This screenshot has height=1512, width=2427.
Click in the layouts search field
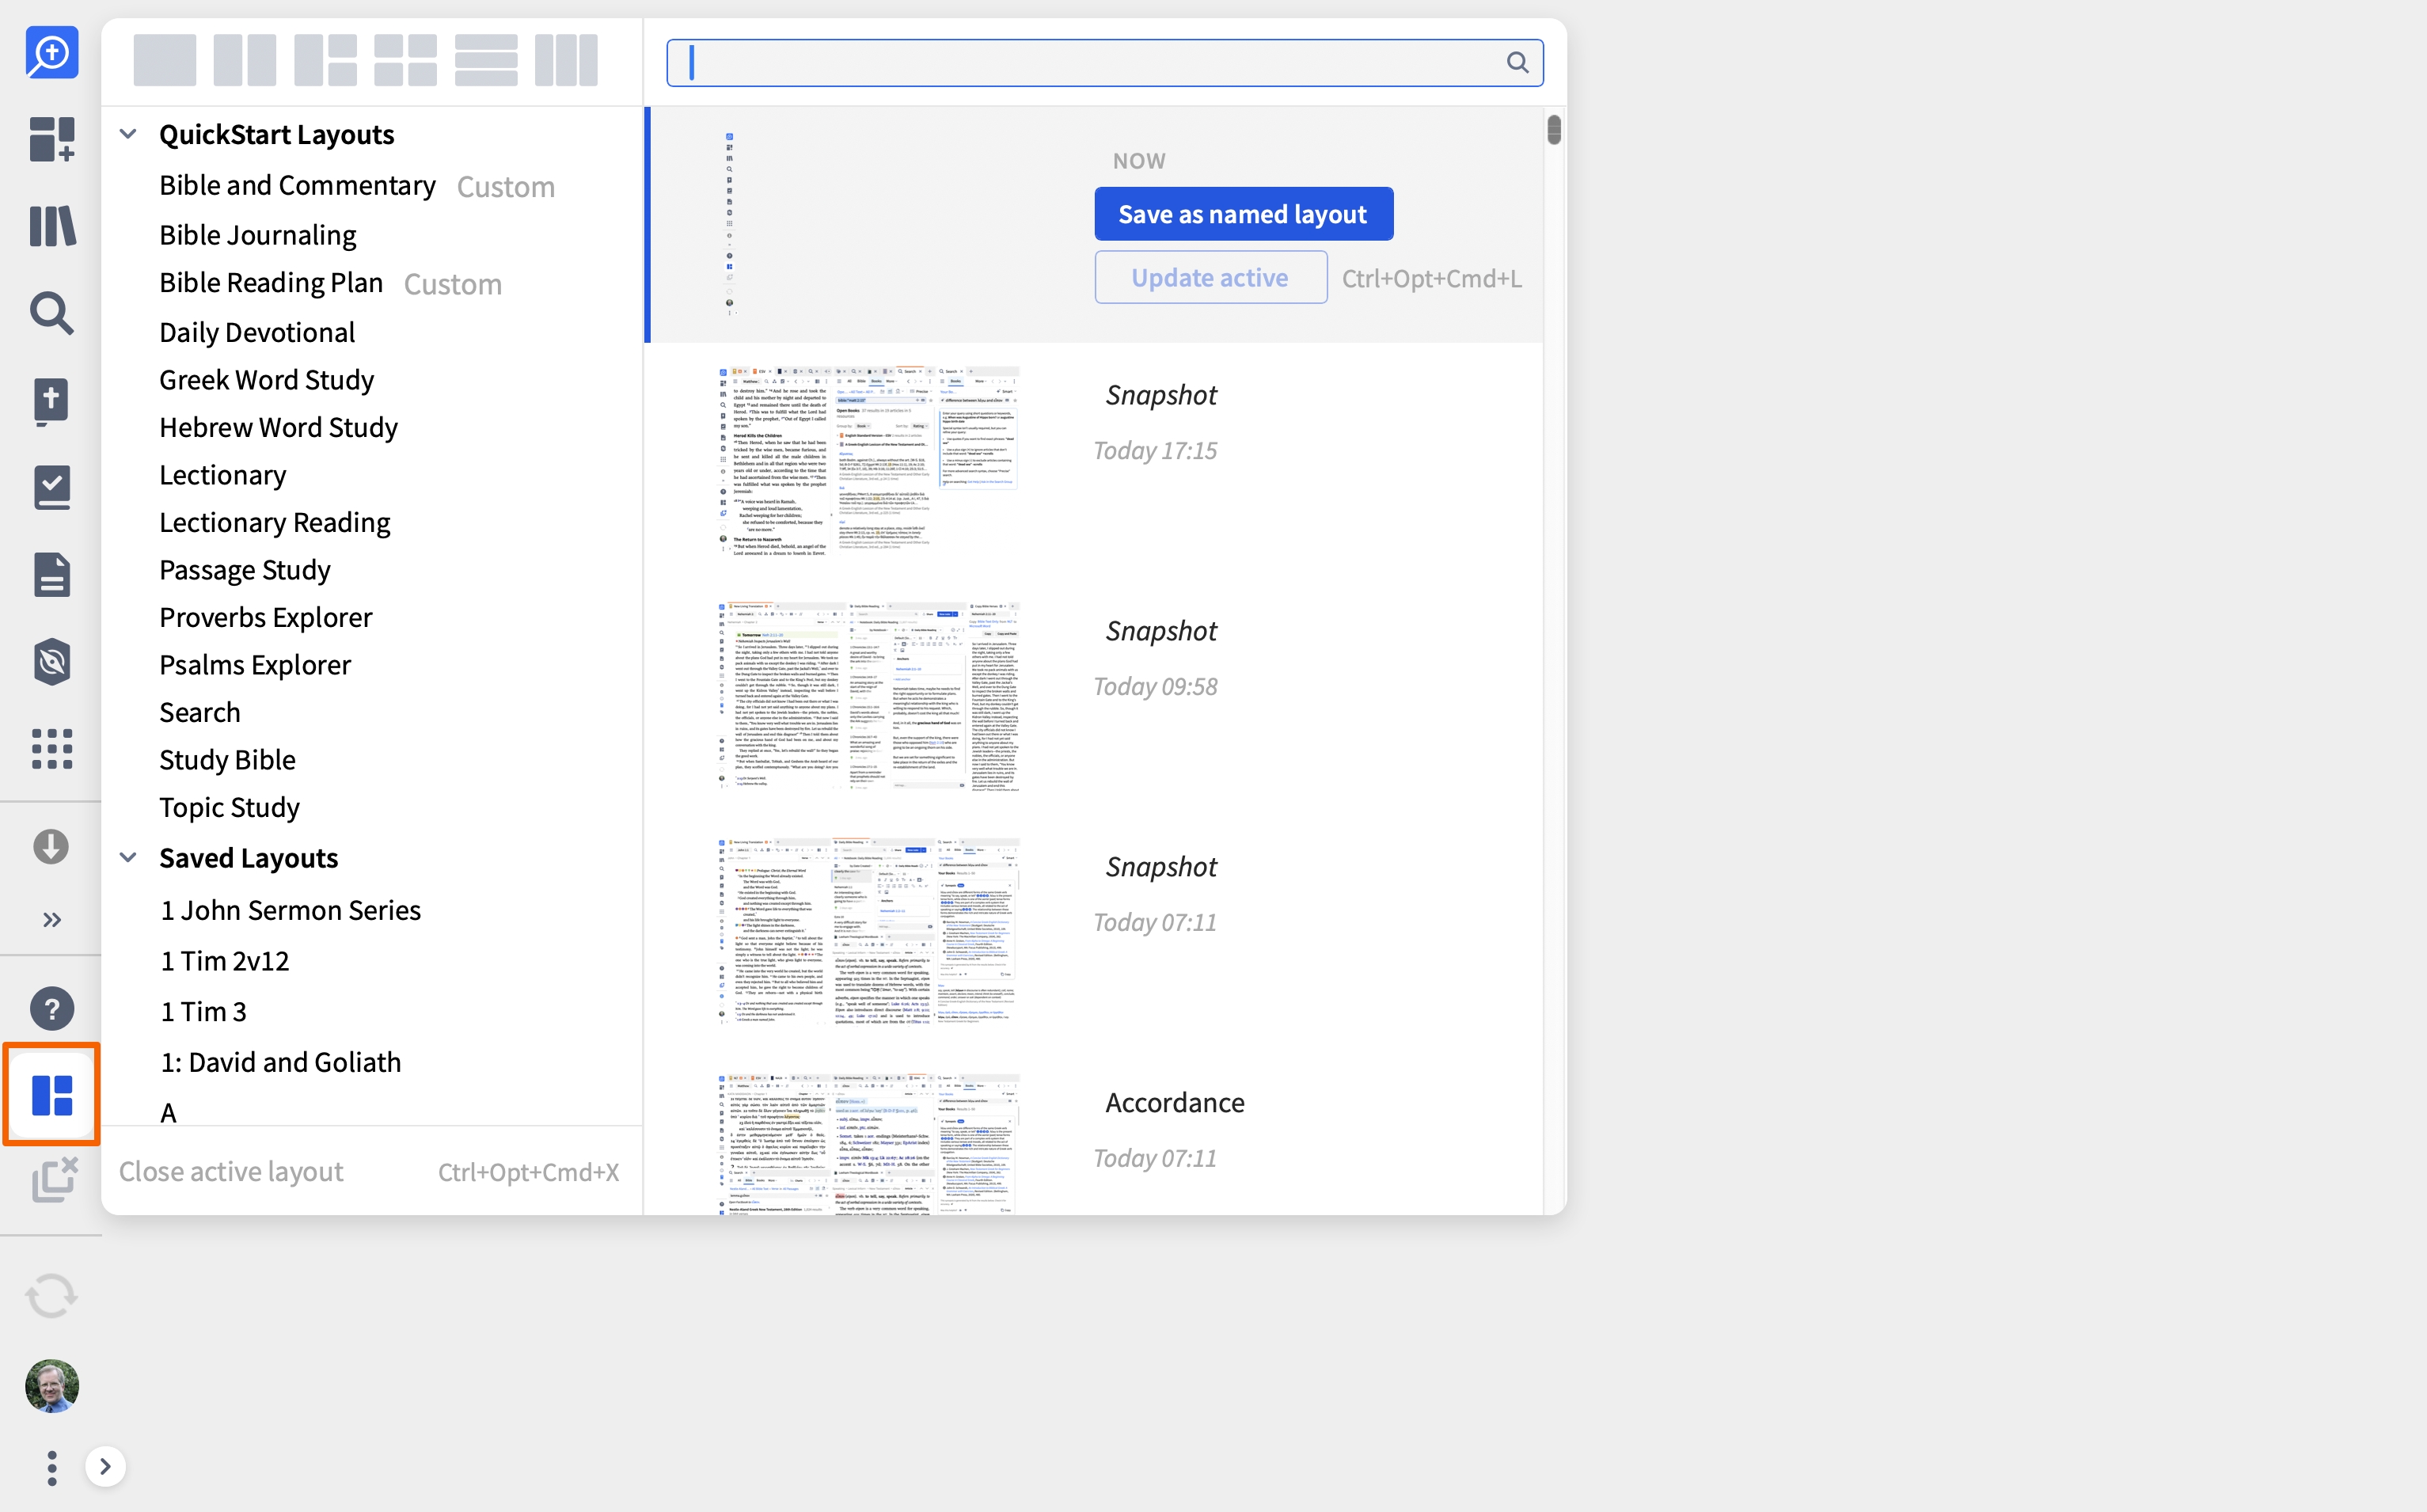[x=1105, y=63]
